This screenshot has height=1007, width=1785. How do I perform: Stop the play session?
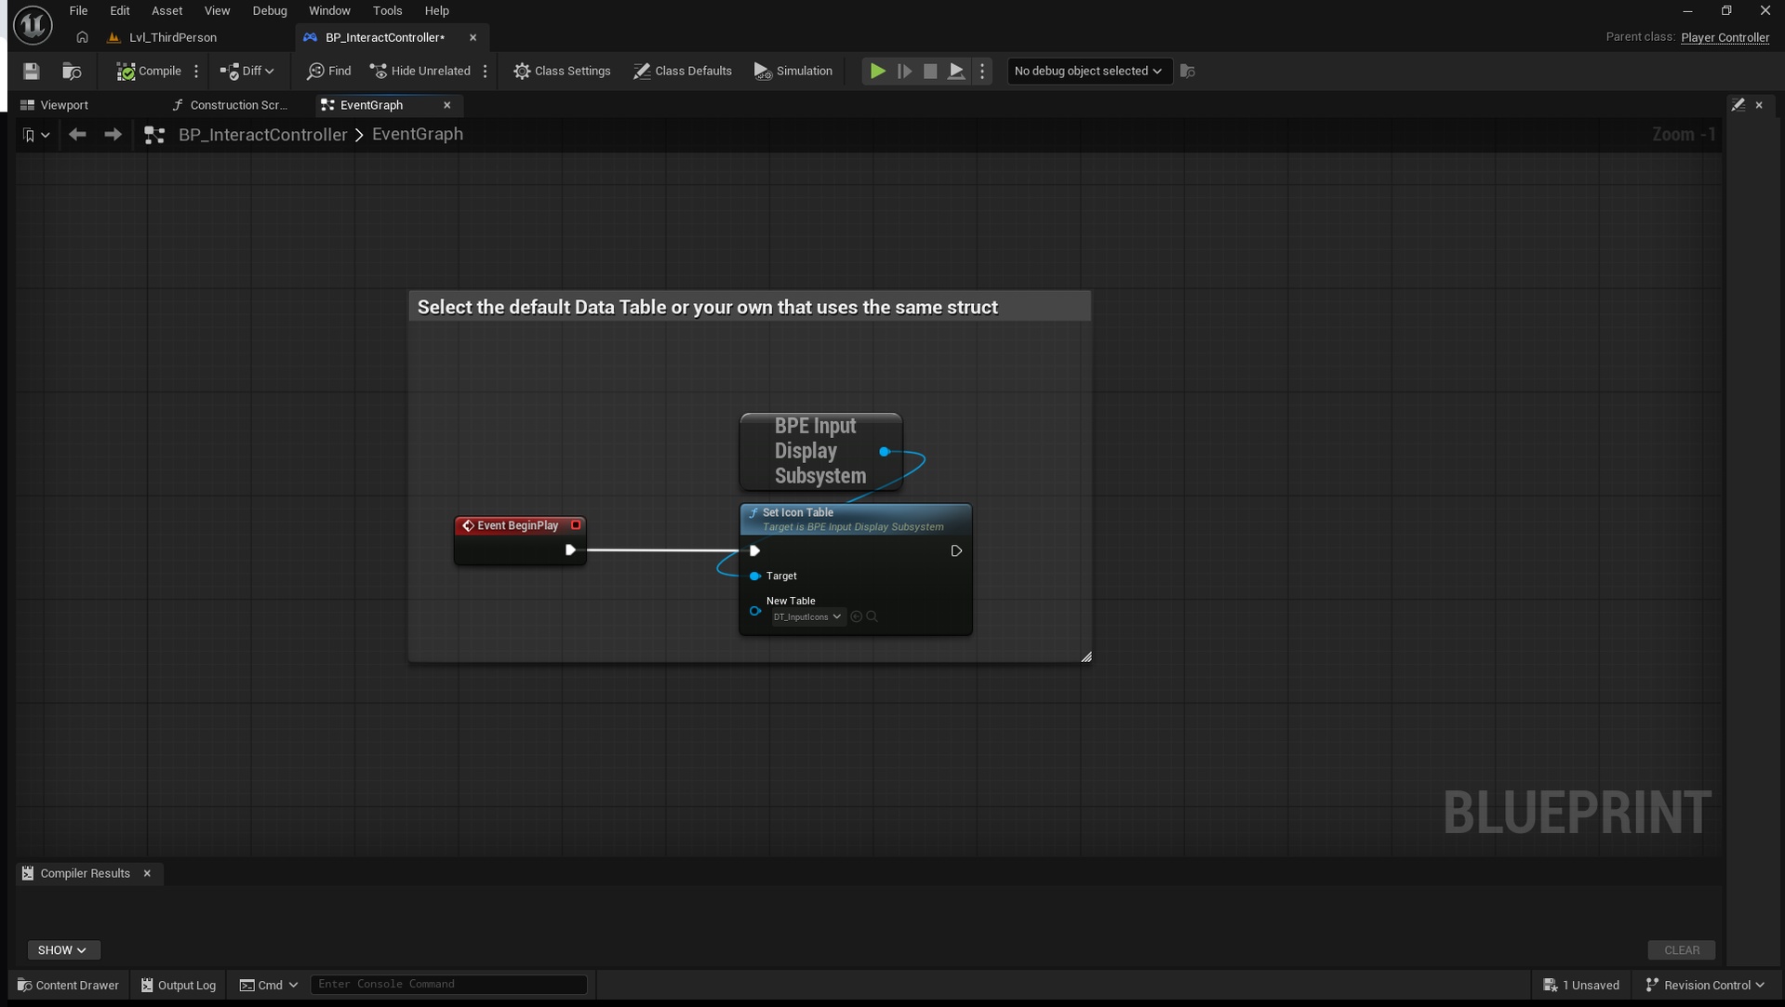click(x=930, y=71)
